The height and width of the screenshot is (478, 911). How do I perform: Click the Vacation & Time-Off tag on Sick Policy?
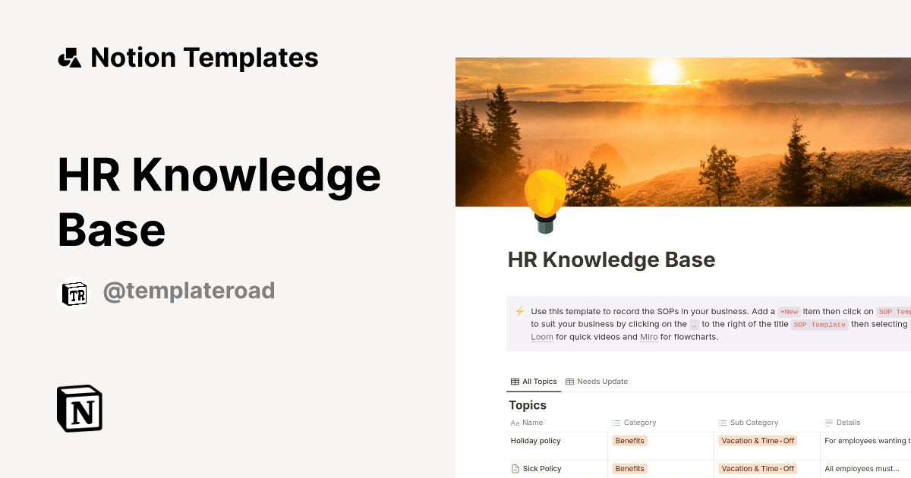[x=757, y=468]
